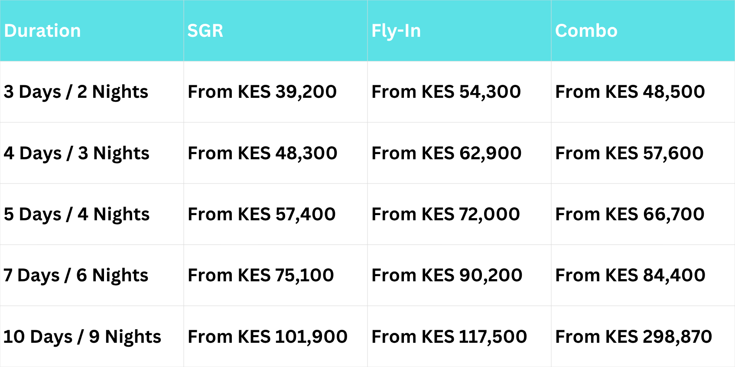
Task: Click the SGR price KES 48,300
Action: 262,153
